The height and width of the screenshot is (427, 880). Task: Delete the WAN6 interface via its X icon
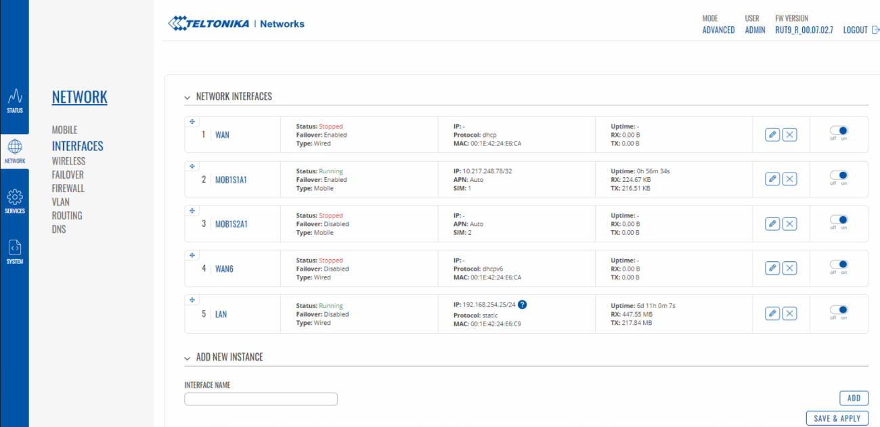789,268
